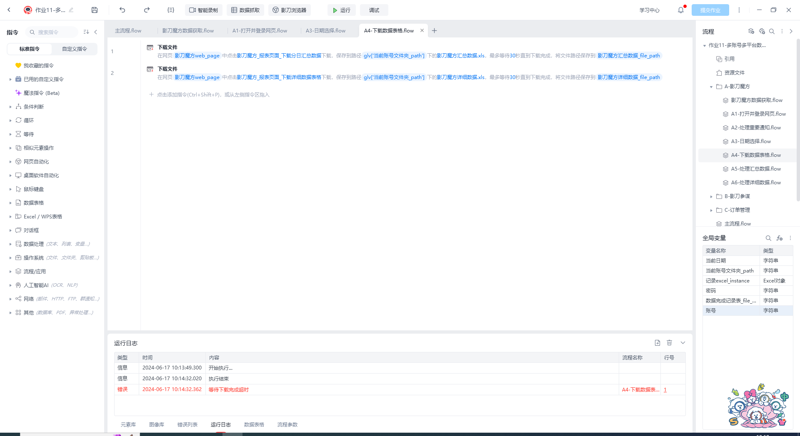Add a new flow tab with plus icon
This screenshot has width=800, height=436.
point(434,31)
